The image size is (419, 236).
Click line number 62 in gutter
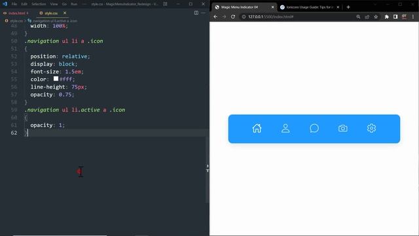tap(14, 132)
